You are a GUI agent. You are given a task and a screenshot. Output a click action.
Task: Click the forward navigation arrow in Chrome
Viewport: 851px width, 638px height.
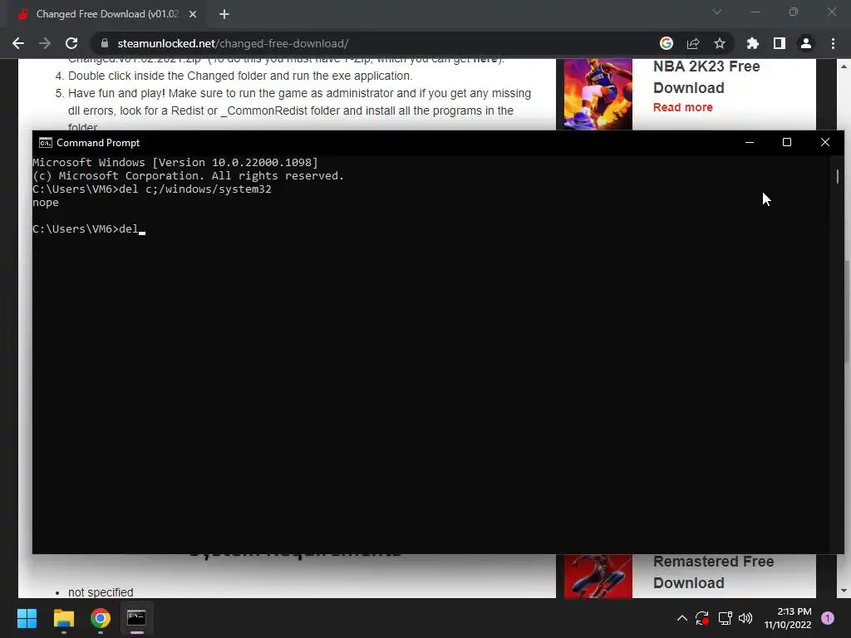[x=45, y=43]
